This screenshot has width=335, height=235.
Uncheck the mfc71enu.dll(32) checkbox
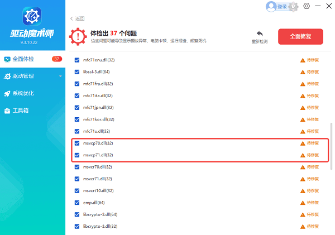tap(77, 60)
